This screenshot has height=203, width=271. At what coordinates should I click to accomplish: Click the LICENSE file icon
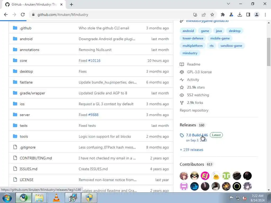click(15, 179)
